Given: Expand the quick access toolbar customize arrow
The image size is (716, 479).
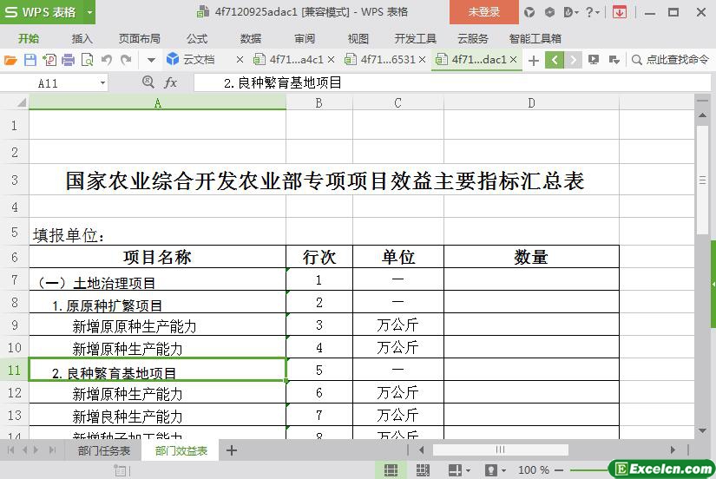Looking at the screenshot, I should tap(150, 60).
